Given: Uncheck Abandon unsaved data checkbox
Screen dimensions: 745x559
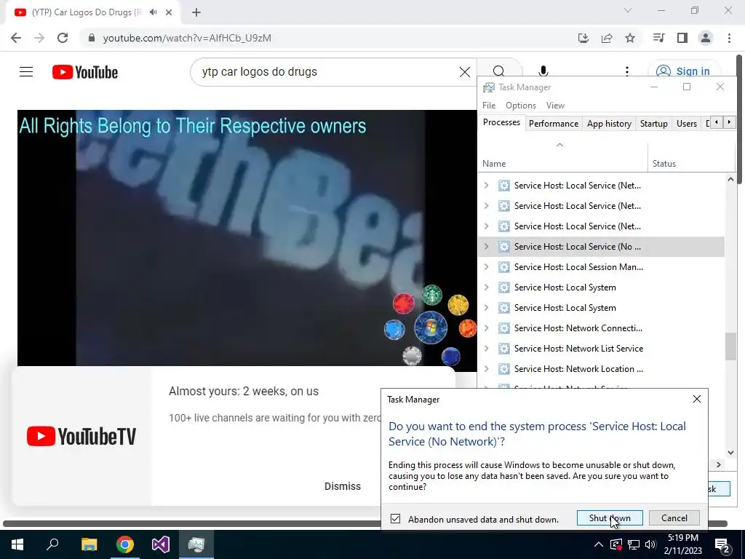Looking at the screenshot, I should point(395,518).
